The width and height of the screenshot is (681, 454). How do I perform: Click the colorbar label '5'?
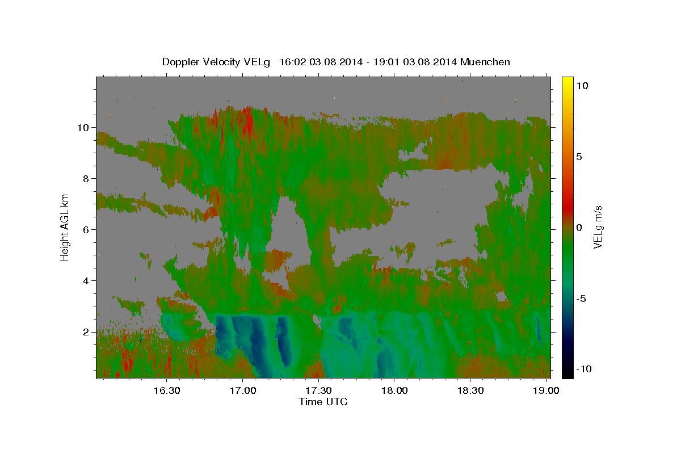pyautogui.click(x=578, y=157)
